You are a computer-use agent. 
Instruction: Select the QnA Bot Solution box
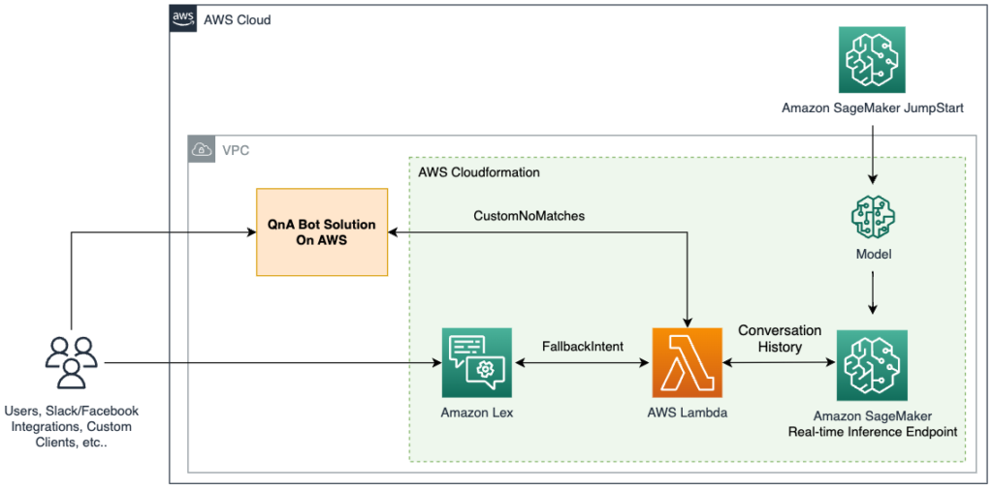(x=322, y=232)
